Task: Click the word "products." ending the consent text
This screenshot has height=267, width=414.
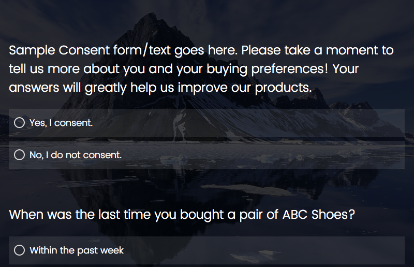Action: [287, 88]
